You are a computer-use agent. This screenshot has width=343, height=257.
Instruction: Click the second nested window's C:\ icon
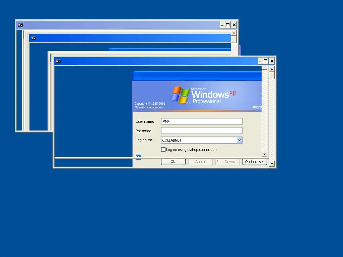[x=33, y=38]
